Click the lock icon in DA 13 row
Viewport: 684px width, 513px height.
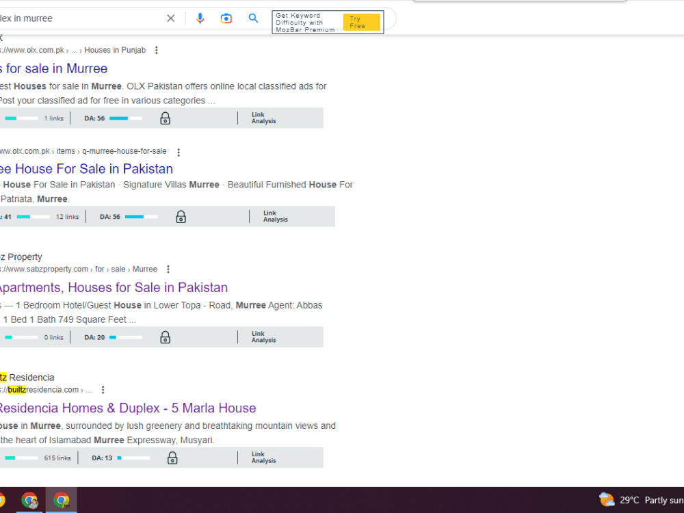(x=172, y=458)
